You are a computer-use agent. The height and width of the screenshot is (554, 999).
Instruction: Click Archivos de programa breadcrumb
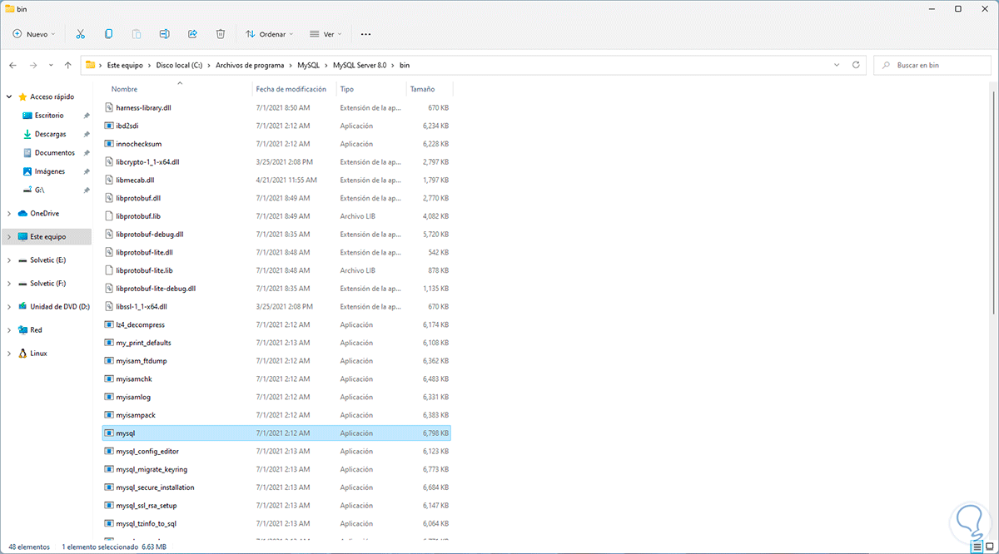click(x=250, y=65)
